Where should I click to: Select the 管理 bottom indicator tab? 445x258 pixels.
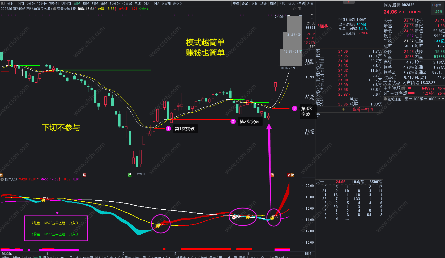point(38,257)
